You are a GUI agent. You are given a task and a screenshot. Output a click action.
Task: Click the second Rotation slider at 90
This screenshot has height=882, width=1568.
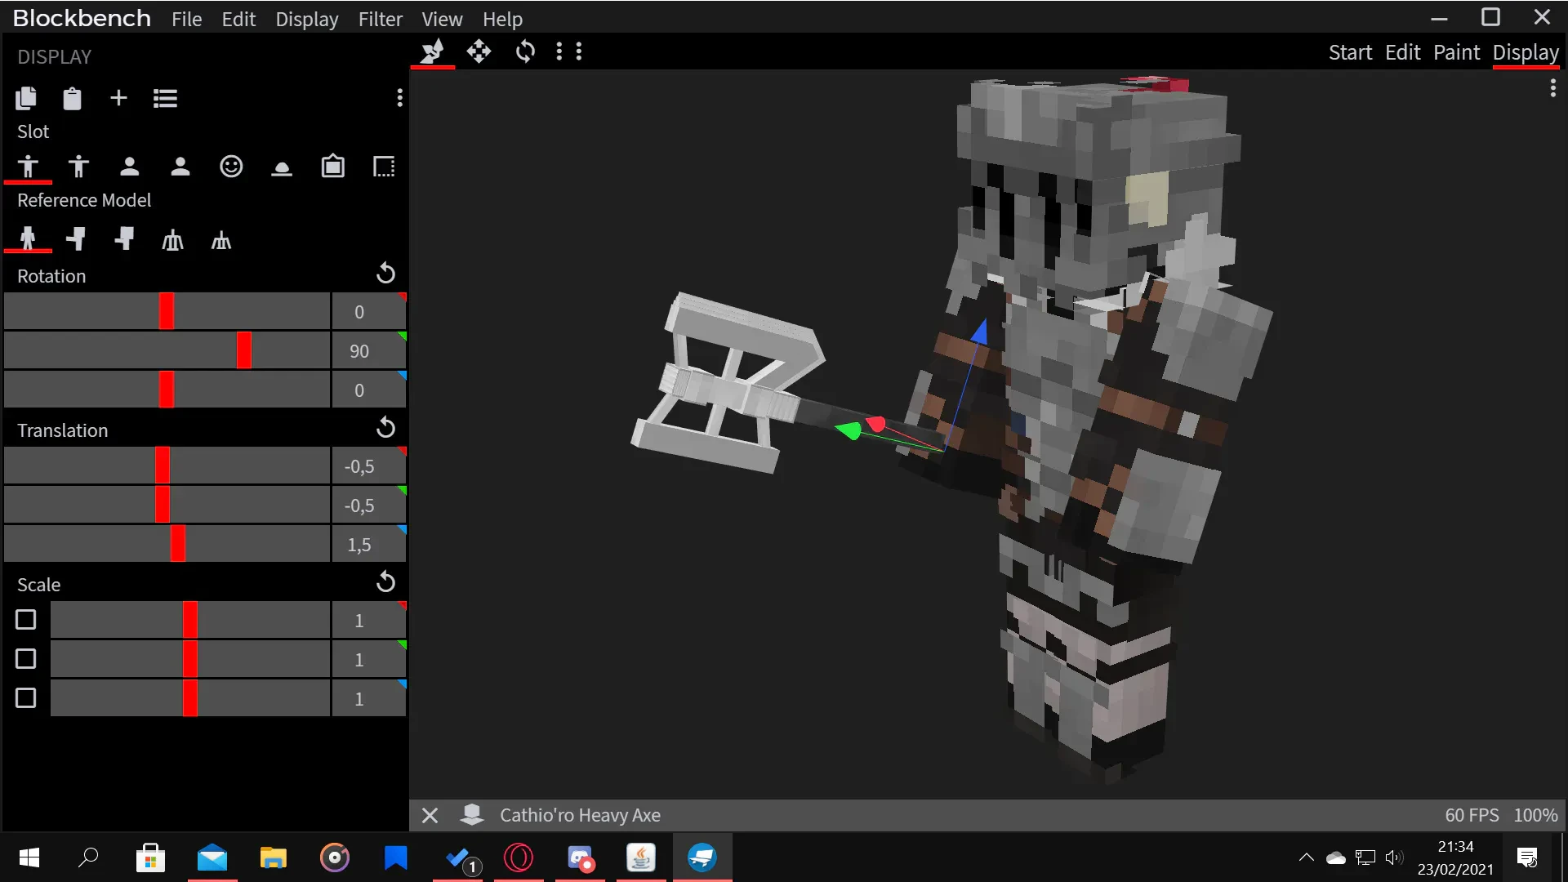point(167,350)
